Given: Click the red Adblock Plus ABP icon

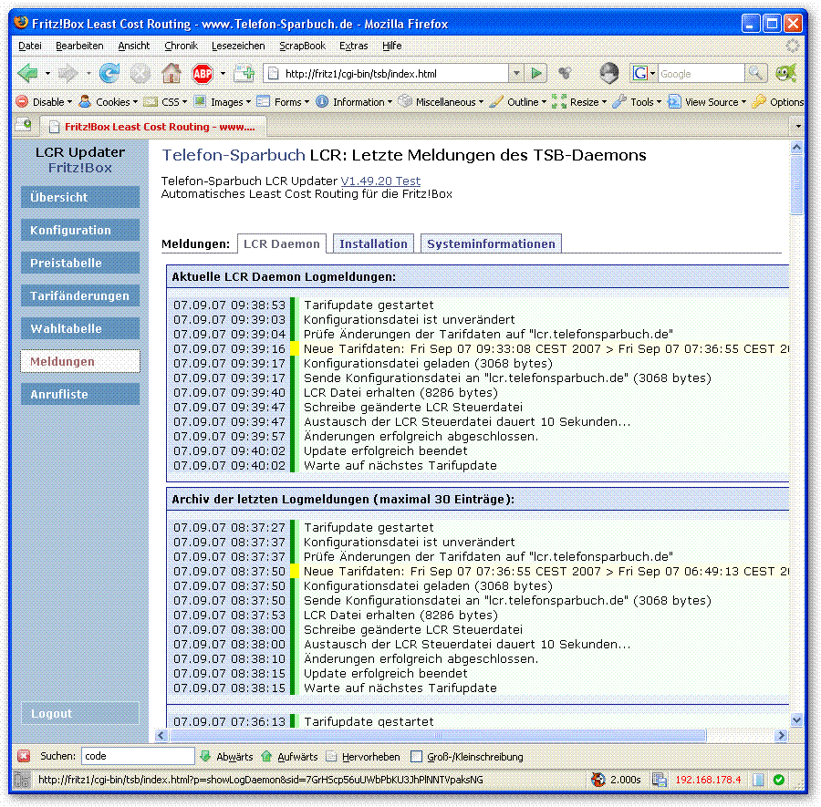Looking at the screenshot, I should pos(203,73).
